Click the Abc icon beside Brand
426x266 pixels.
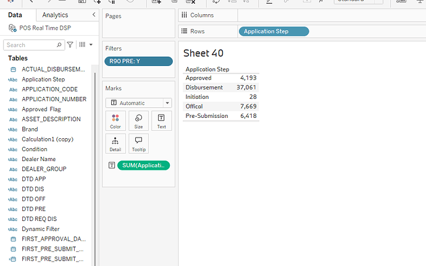[x=13, y=130]
